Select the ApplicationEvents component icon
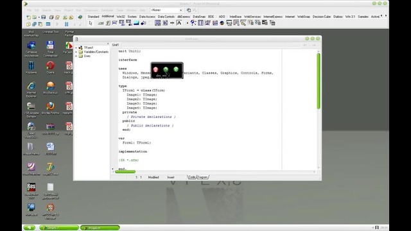The image size is (411, 231). pyautogui.click(x=193, y=23)
